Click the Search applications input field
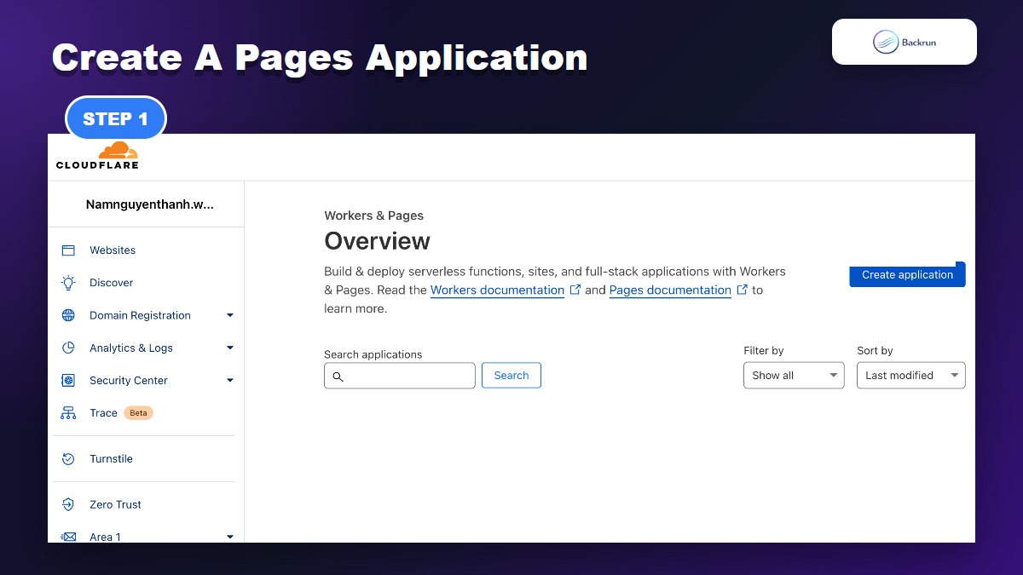The image size is (1023, 575). point(400,376)
